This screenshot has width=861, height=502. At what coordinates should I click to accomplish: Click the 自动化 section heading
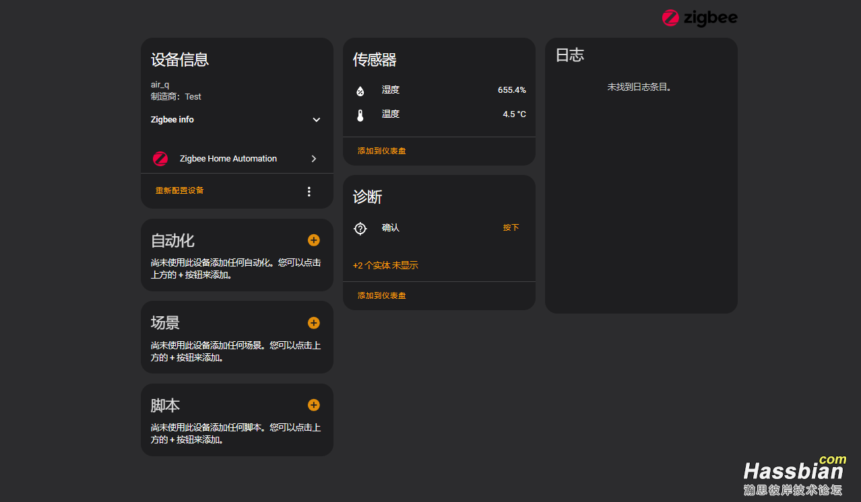(172, 241)
